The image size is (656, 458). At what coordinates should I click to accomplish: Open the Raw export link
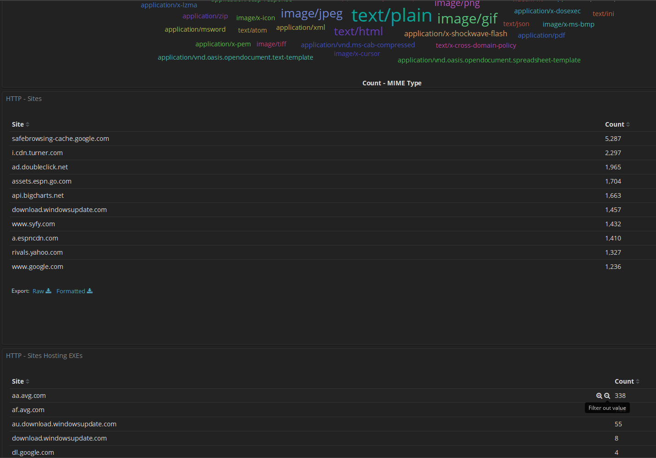(39, 290)
